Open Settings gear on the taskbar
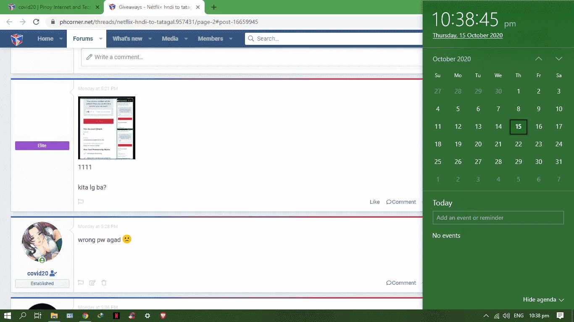 (147, 316)
